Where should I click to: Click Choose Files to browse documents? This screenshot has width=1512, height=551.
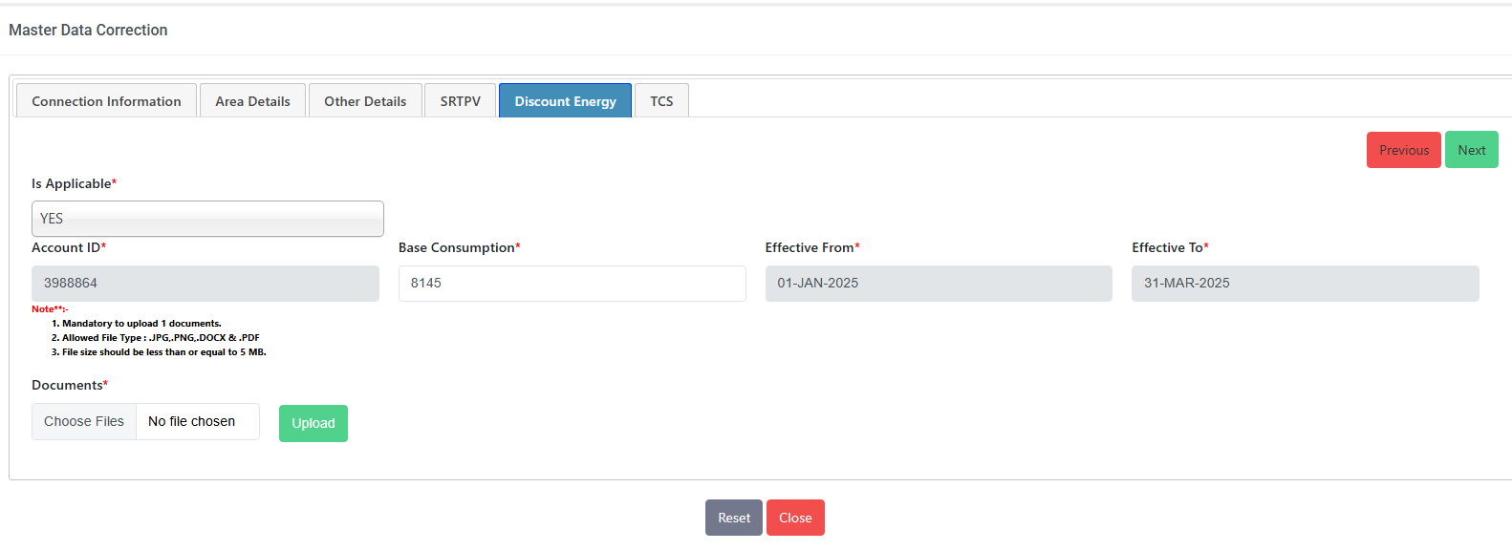tap(84, 421)
